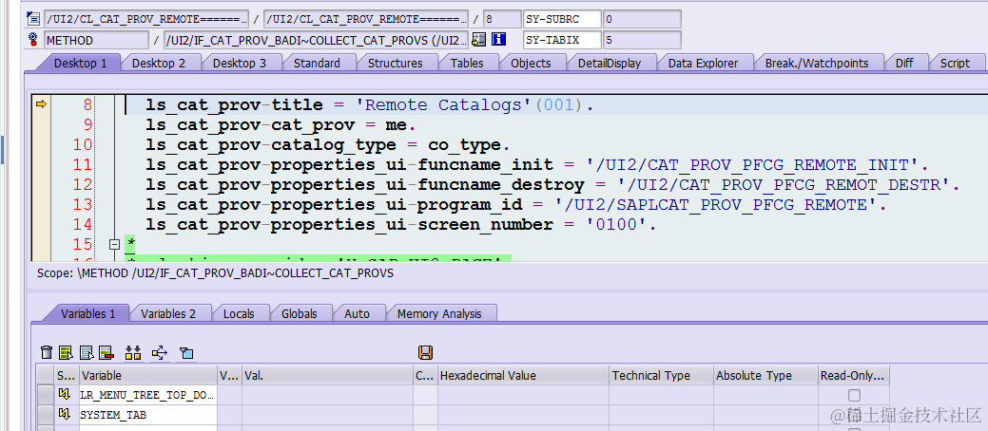
Task: Select the Variables 2 tab
Action: pos(168,313)
